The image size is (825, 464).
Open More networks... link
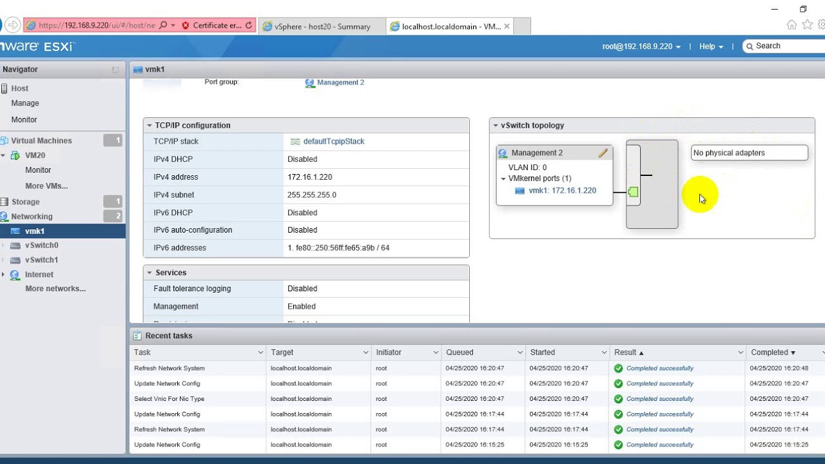click(x=55, y=289)
